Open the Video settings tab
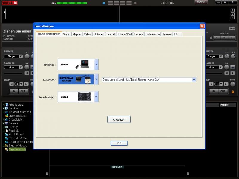Viewport: 239px width, 179px height. pos(87,34)
